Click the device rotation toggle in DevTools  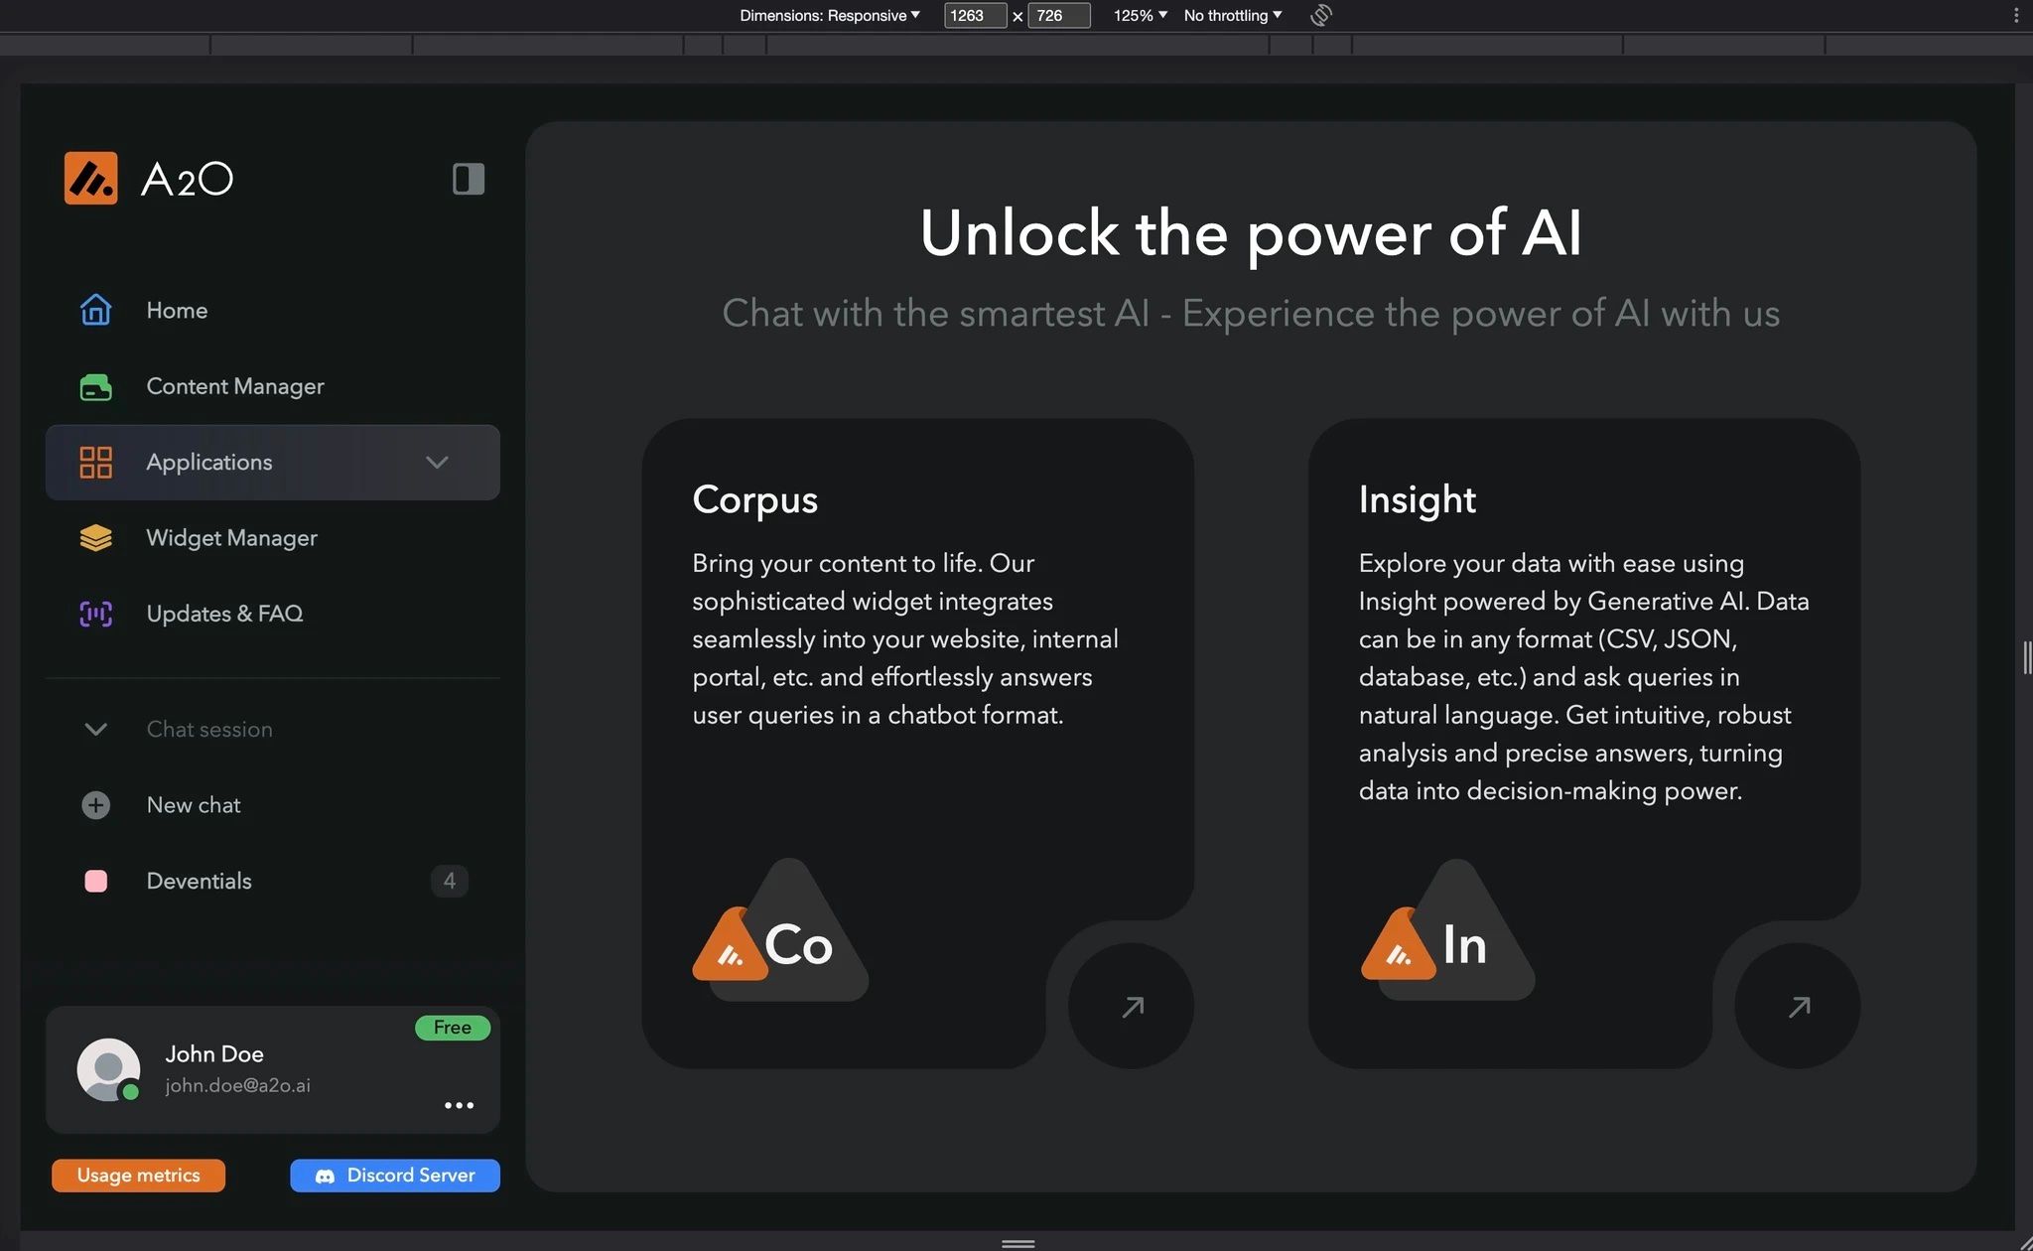[x=1320, y=15]
